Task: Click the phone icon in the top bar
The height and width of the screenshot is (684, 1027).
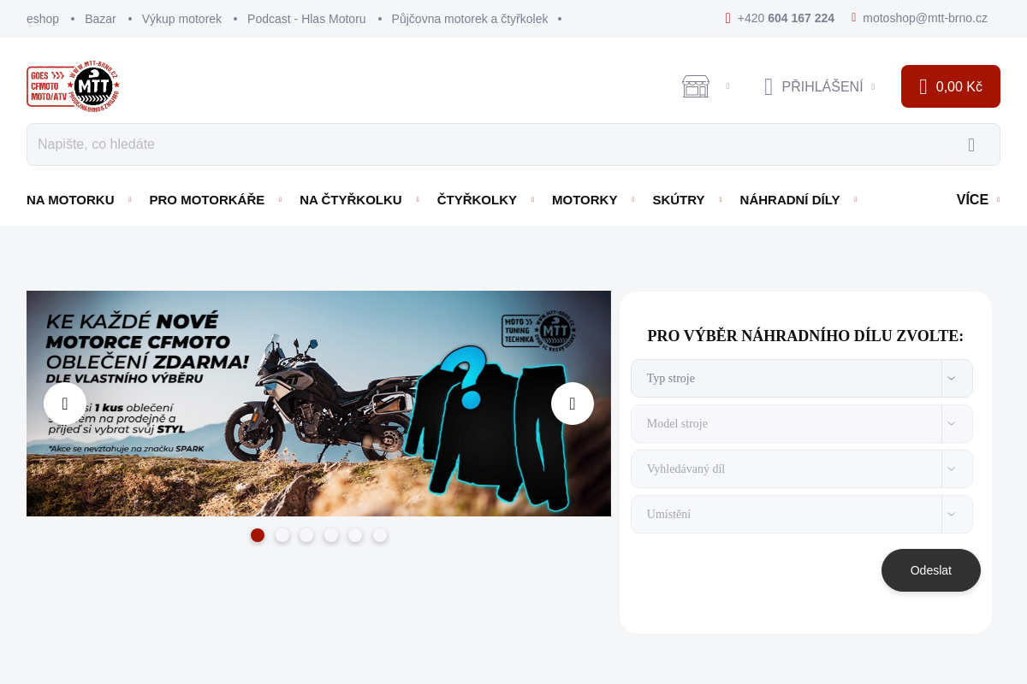Action: pyautogui.click(x=728, y=18)
